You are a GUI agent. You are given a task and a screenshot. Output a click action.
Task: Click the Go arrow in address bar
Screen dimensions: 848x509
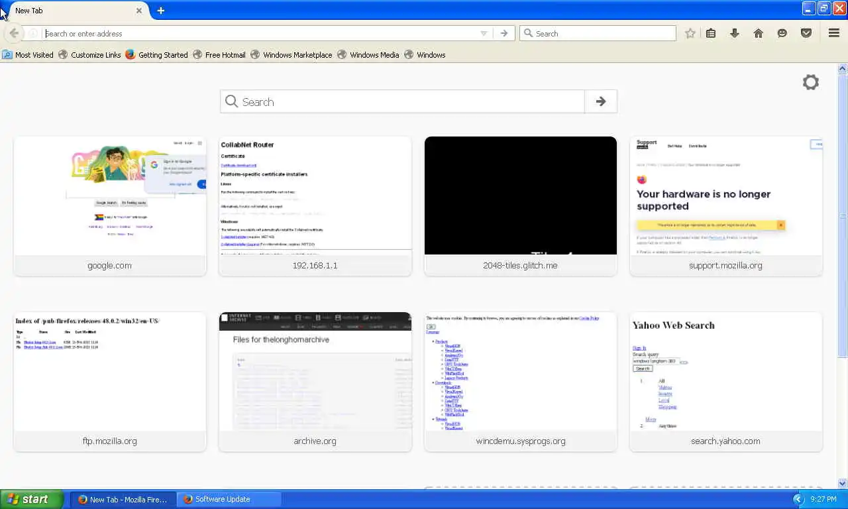click(504, 33)
